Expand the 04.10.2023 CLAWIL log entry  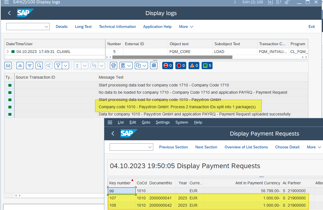(8, 52)
